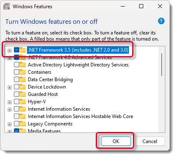Expand the .NET Framework 3.5 node

(9, 50)
